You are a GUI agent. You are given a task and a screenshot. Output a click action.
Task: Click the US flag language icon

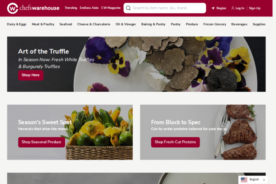(x=244, y=180)
